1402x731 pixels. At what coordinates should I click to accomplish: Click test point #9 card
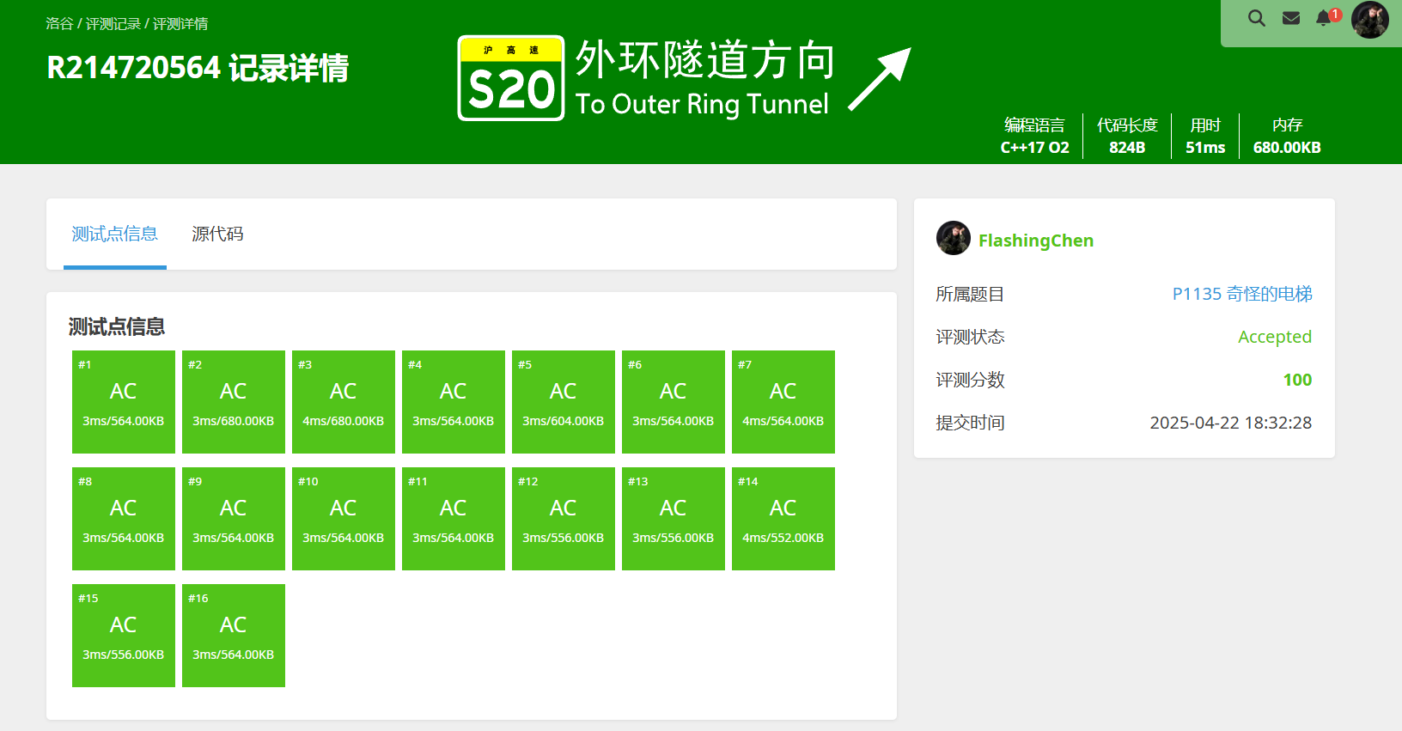coord(234,519)
